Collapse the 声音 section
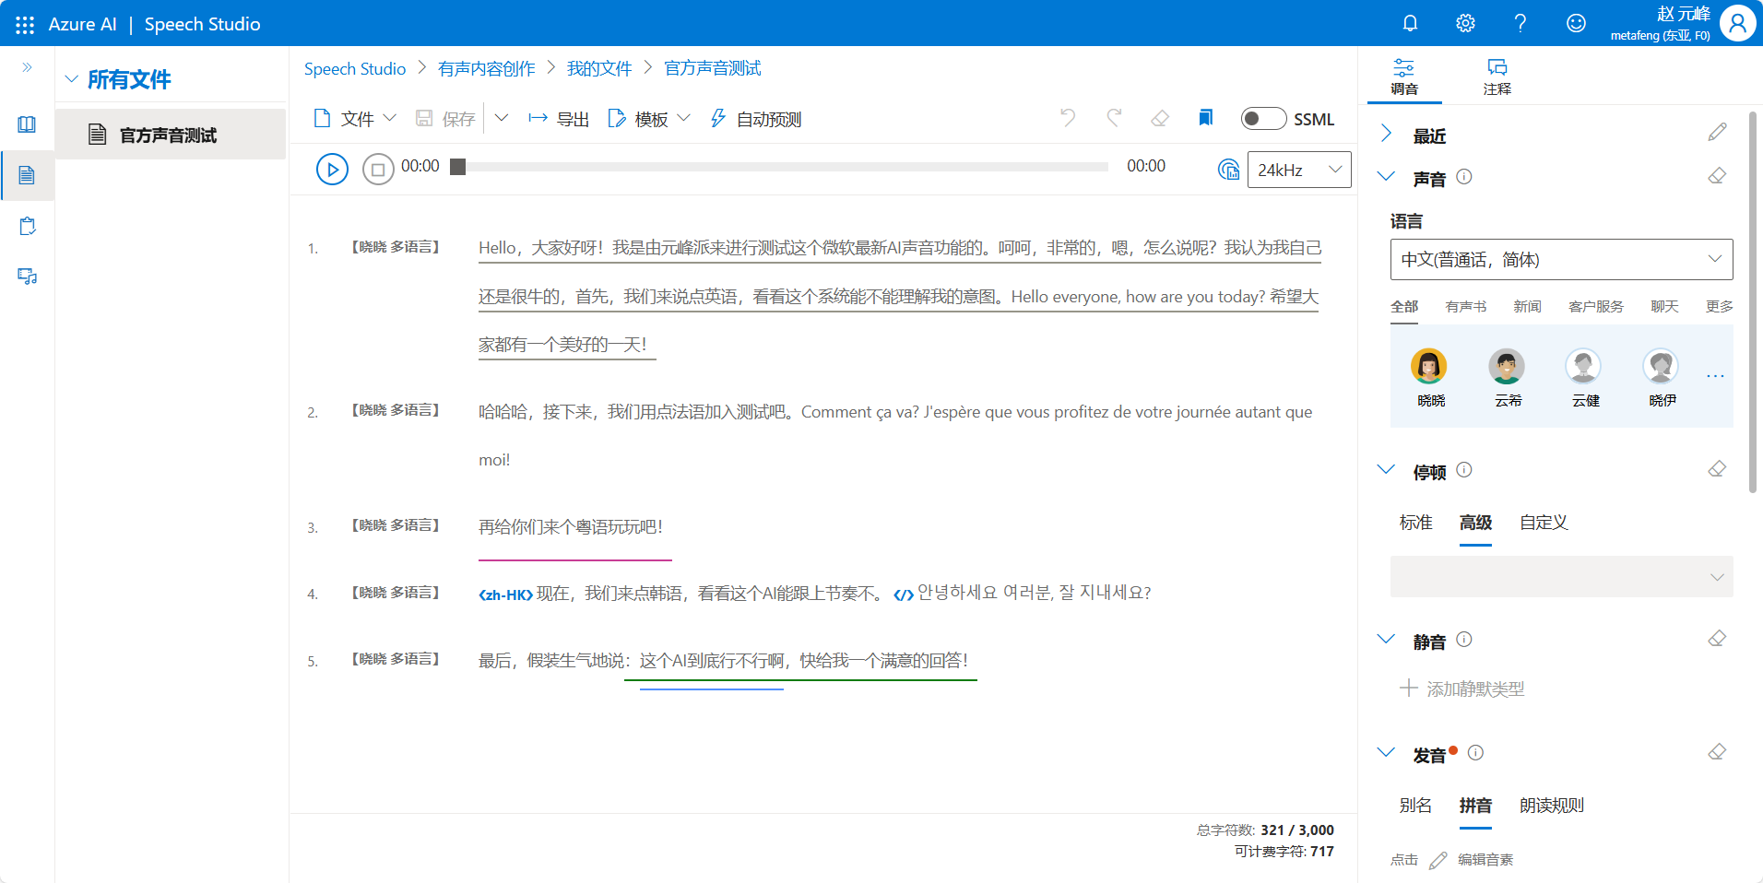The height and width of the screenshot is (883, 1763). 1386,176
